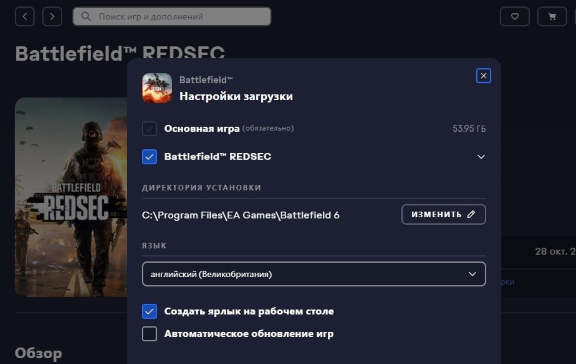576x364 pixels.
Task: Open the shopping cart icon
Action: [552, 17]
